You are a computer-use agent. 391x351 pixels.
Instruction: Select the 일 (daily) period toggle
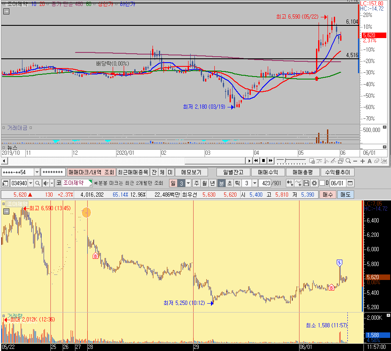coord(173,183)
